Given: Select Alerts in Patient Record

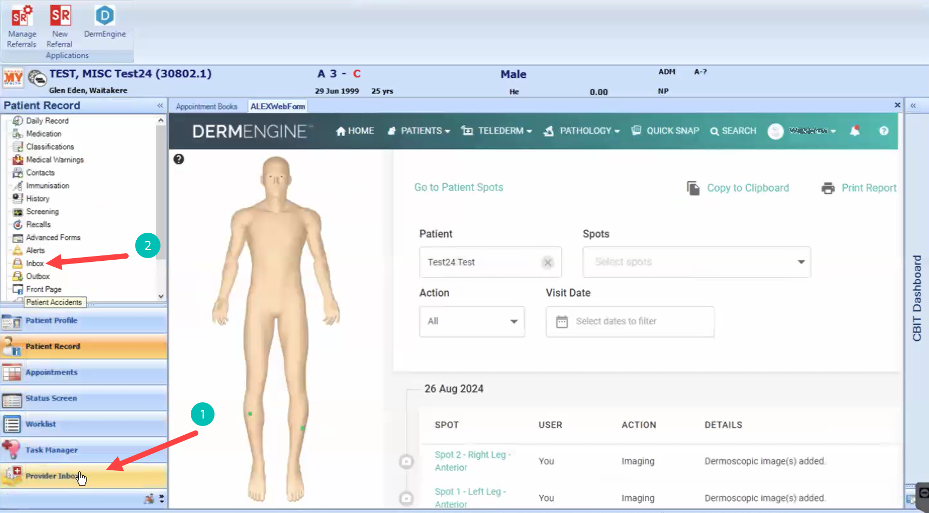Looking at the screenshot, I should point(35,250).
